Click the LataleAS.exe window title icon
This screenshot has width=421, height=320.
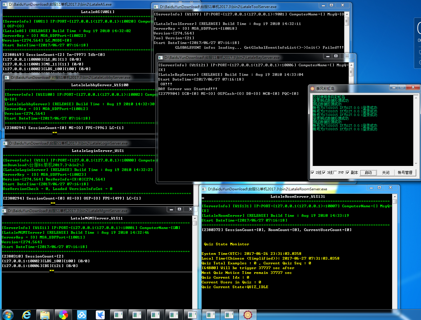pyautogui.click(x=5, y=4)
